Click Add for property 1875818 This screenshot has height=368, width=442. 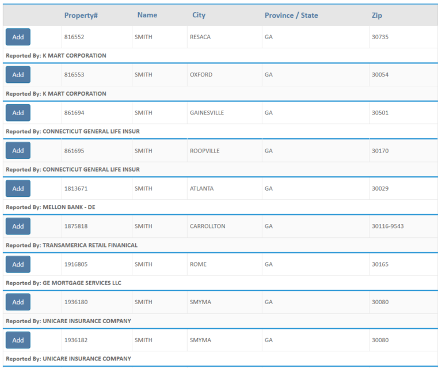(18, 226)
